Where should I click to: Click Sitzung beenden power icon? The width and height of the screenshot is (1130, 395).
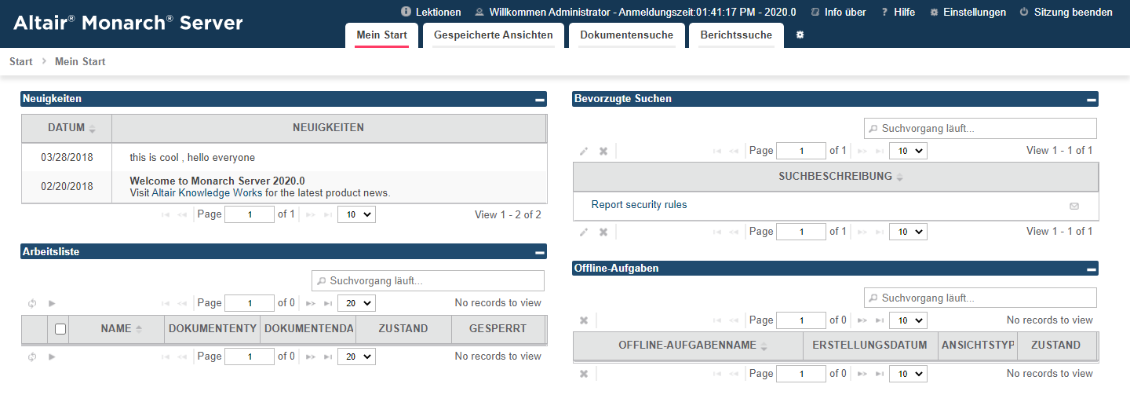tap(1024, 13)
